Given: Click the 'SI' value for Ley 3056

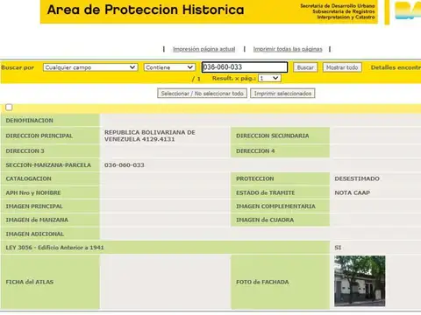Looking at the screenshot, I should point(338,248).
